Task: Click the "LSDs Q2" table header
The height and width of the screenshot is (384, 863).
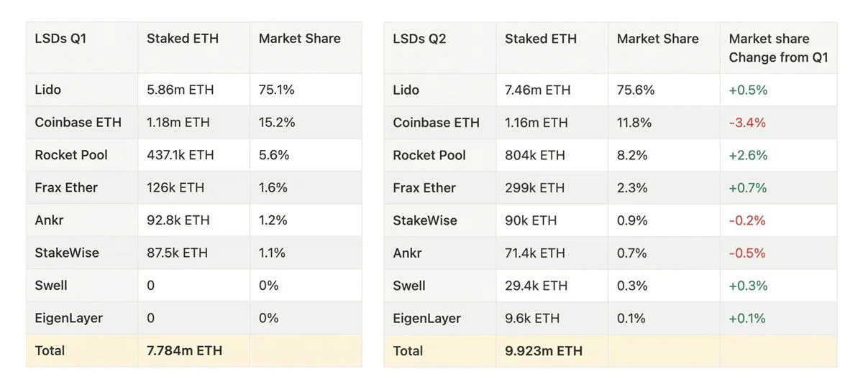Action: (x=419, y=39)
